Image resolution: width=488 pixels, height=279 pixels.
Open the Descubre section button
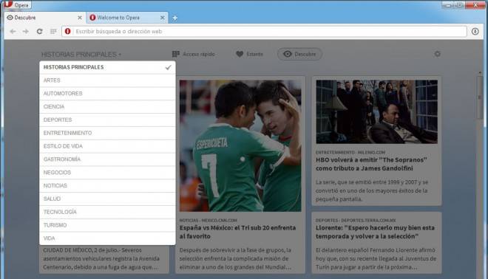tap(299, 54)
